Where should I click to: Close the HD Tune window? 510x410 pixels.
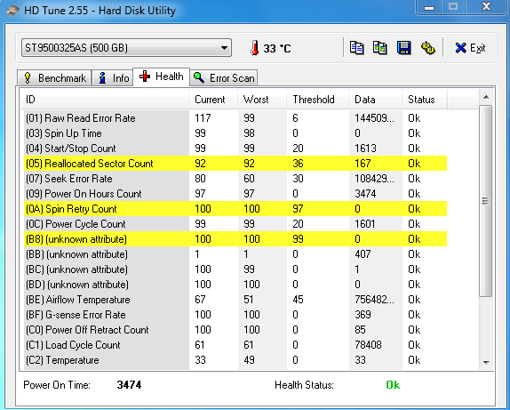pos(486,7)
